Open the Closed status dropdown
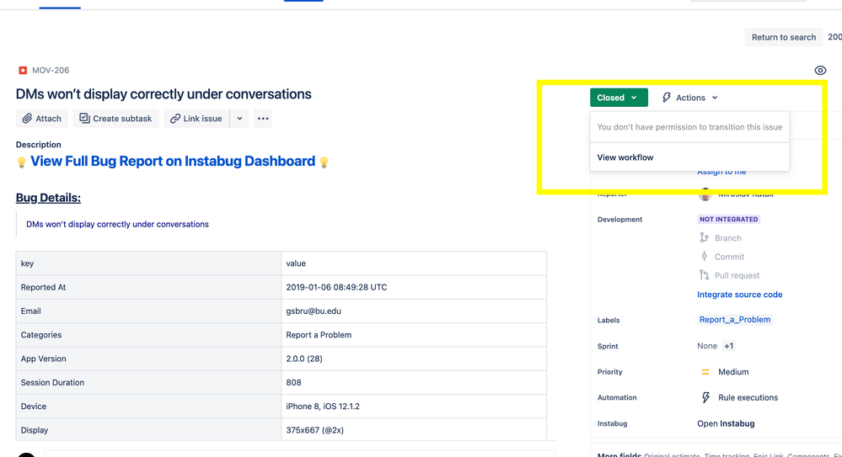This screenshot has width=842, height=457. point(619,98)
